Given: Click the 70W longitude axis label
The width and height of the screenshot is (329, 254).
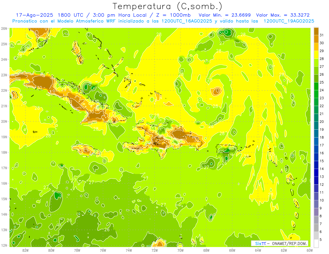Looking at the screenshot, I should pyautogui.click(x=180, y=250).
